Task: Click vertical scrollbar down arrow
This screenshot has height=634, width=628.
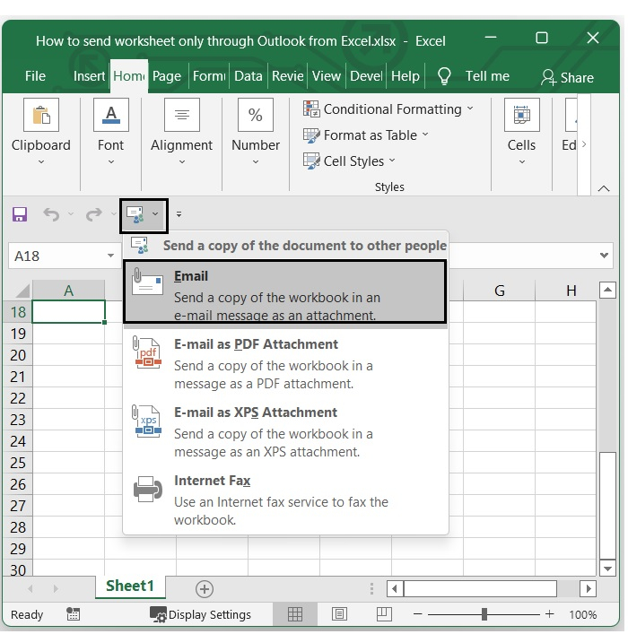Action: click(x=607, y=569)
